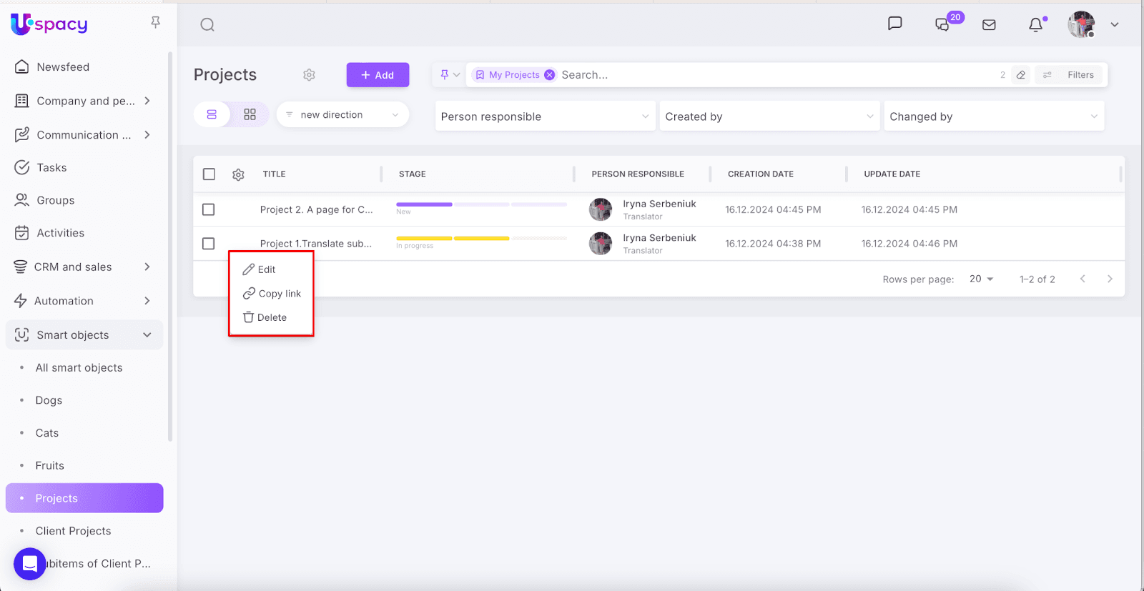Switch to kanban grid view icon

point(250,114)
